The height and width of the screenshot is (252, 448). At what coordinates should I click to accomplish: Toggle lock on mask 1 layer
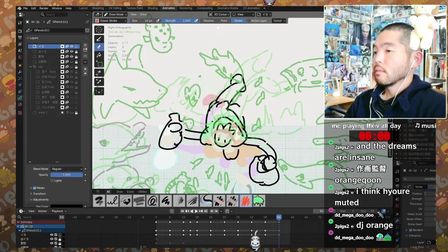click(76, 113)
